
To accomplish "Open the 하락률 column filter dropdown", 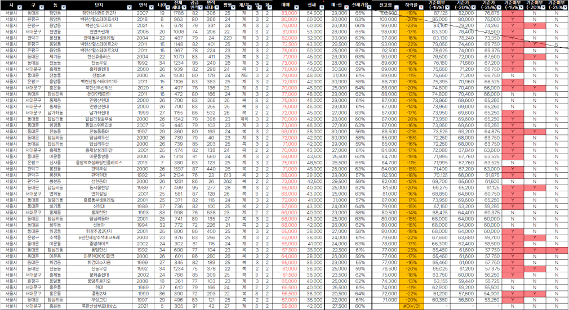I will tap(421, 7).
